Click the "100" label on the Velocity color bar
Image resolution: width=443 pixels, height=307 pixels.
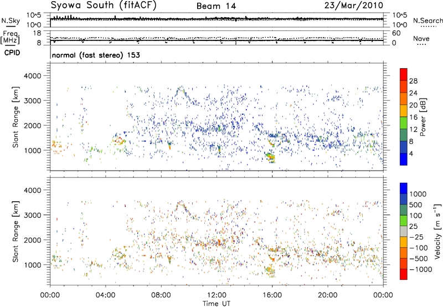[416, 216]
